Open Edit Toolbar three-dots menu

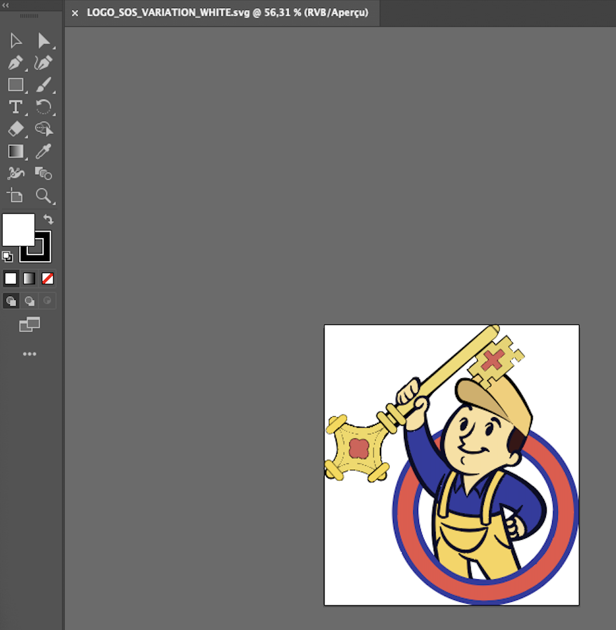[x=29, y=354]
